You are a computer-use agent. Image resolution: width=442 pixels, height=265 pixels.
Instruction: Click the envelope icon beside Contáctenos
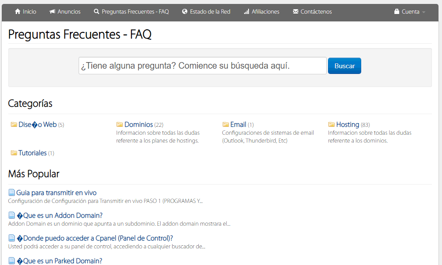click(x=295, y=11)
